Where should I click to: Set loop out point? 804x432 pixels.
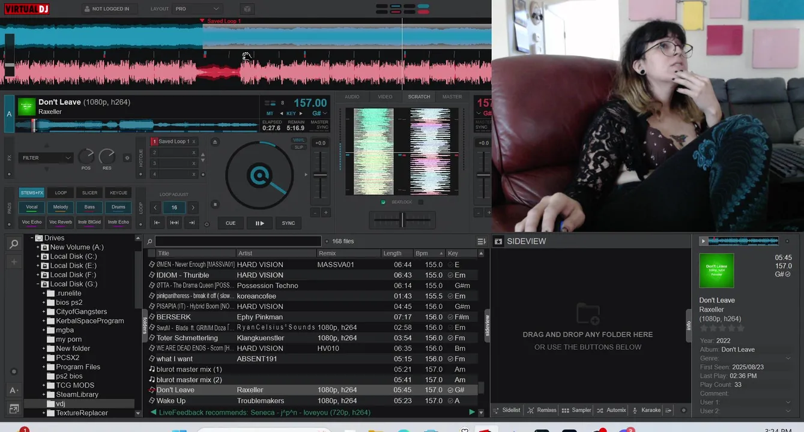tap(192, 223)
